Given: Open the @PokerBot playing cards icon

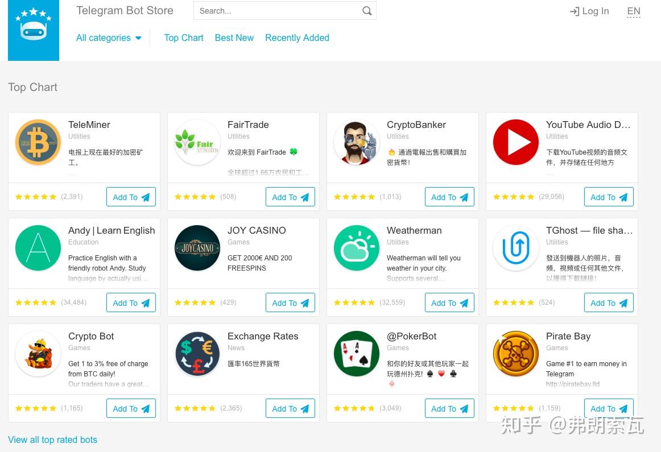Looking at the screenshot, I should coord(357,354).
